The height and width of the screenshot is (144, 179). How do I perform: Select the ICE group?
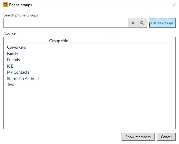(x=10, y=66)
